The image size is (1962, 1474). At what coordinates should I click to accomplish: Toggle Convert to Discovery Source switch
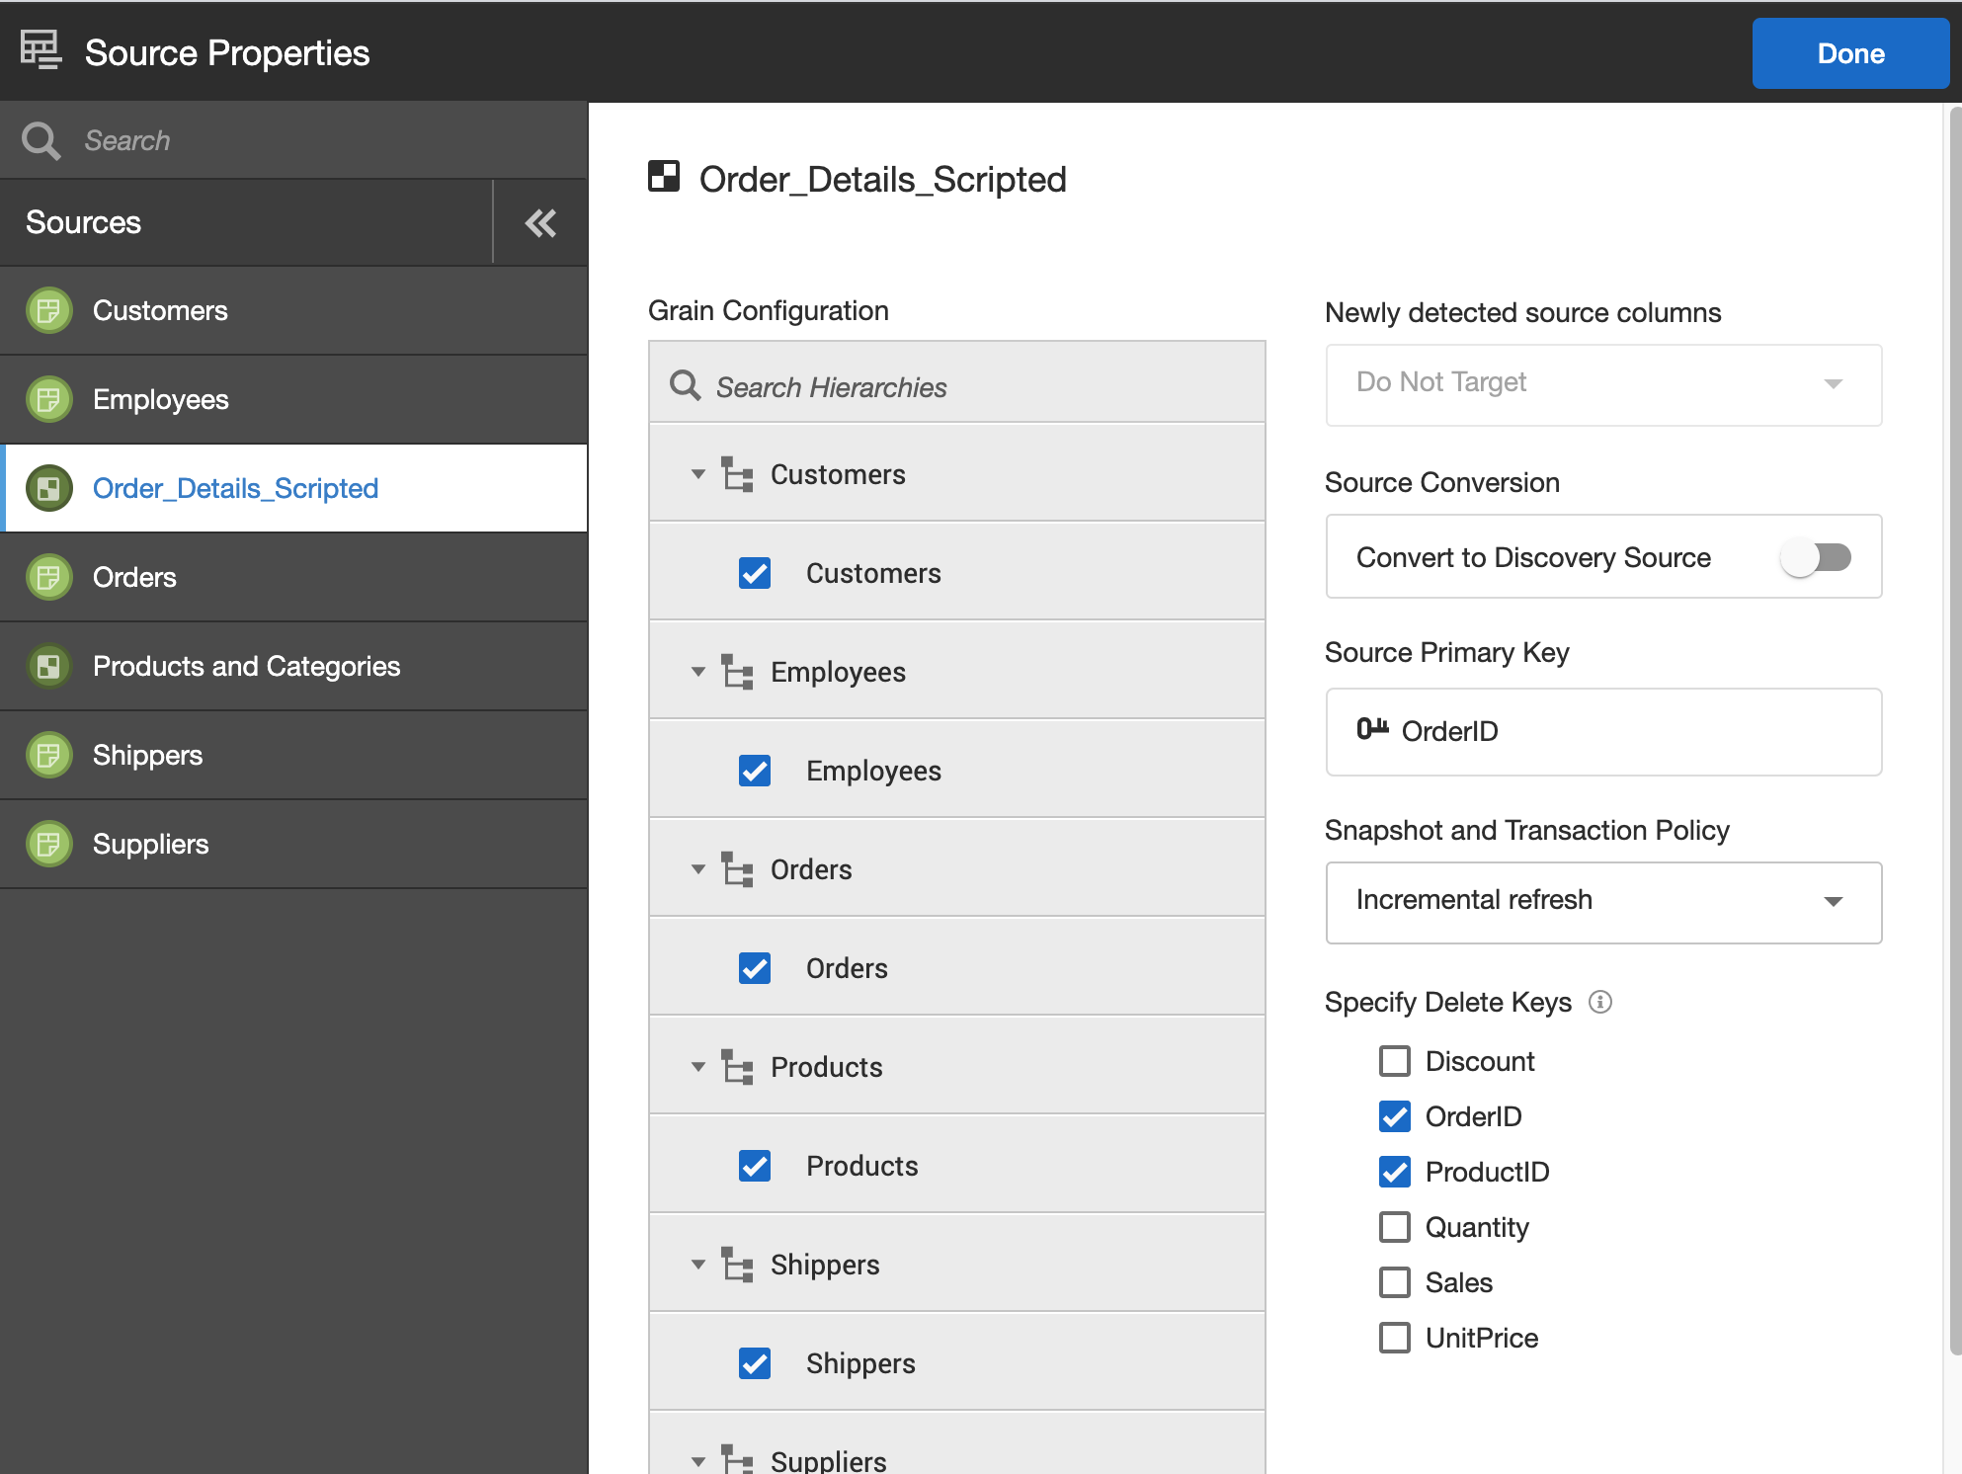pos(1816,557)
